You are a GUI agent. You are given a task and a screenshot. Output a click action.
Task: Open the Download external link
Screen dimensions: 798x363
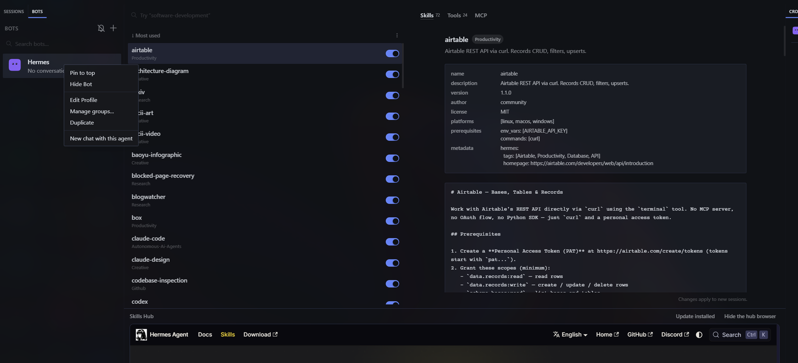click(x=260, y=335)
